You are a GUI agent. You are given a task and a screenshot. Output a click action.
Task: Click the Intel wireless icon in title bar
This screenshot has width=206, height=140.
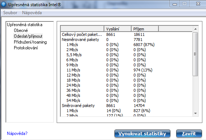point(4,4)
